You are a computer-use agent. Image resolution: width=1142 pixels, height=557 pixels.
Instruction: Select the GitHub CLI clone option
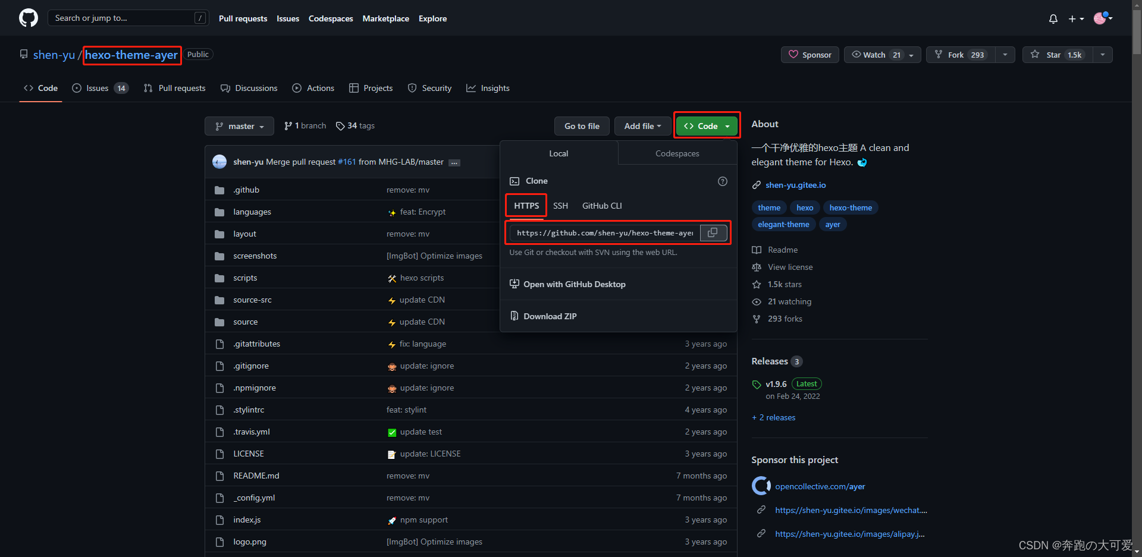pyautogui.click(x=602, y=206)
